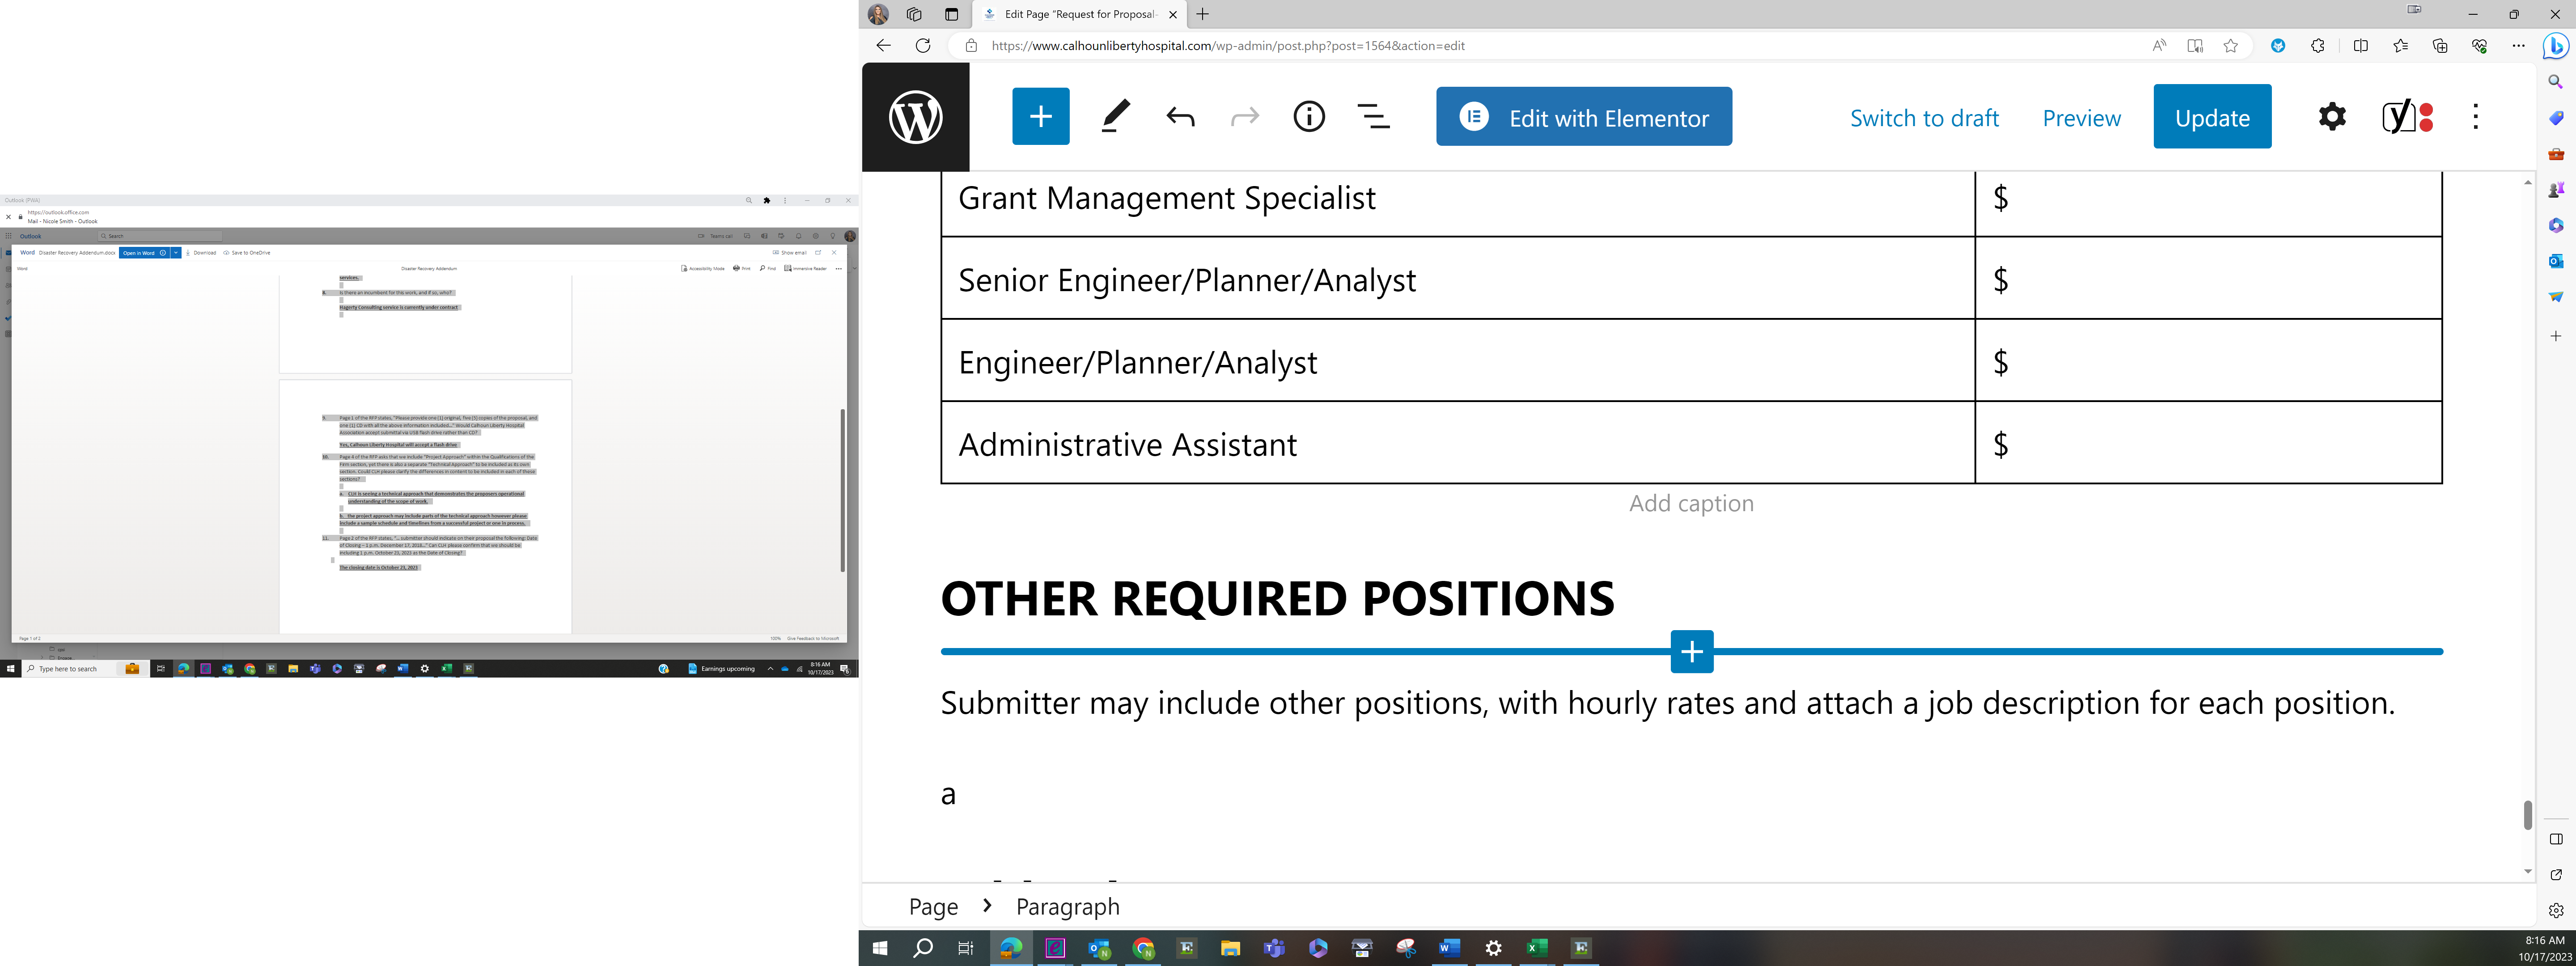
Task: Click Show email in Outlook preview
Action: pyautogui.click(x=790, y=253)
